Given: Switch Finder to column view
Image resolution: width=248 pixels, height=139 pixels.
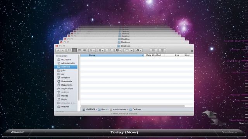Looking at the screenshot, I should click(x=79, y=50).
